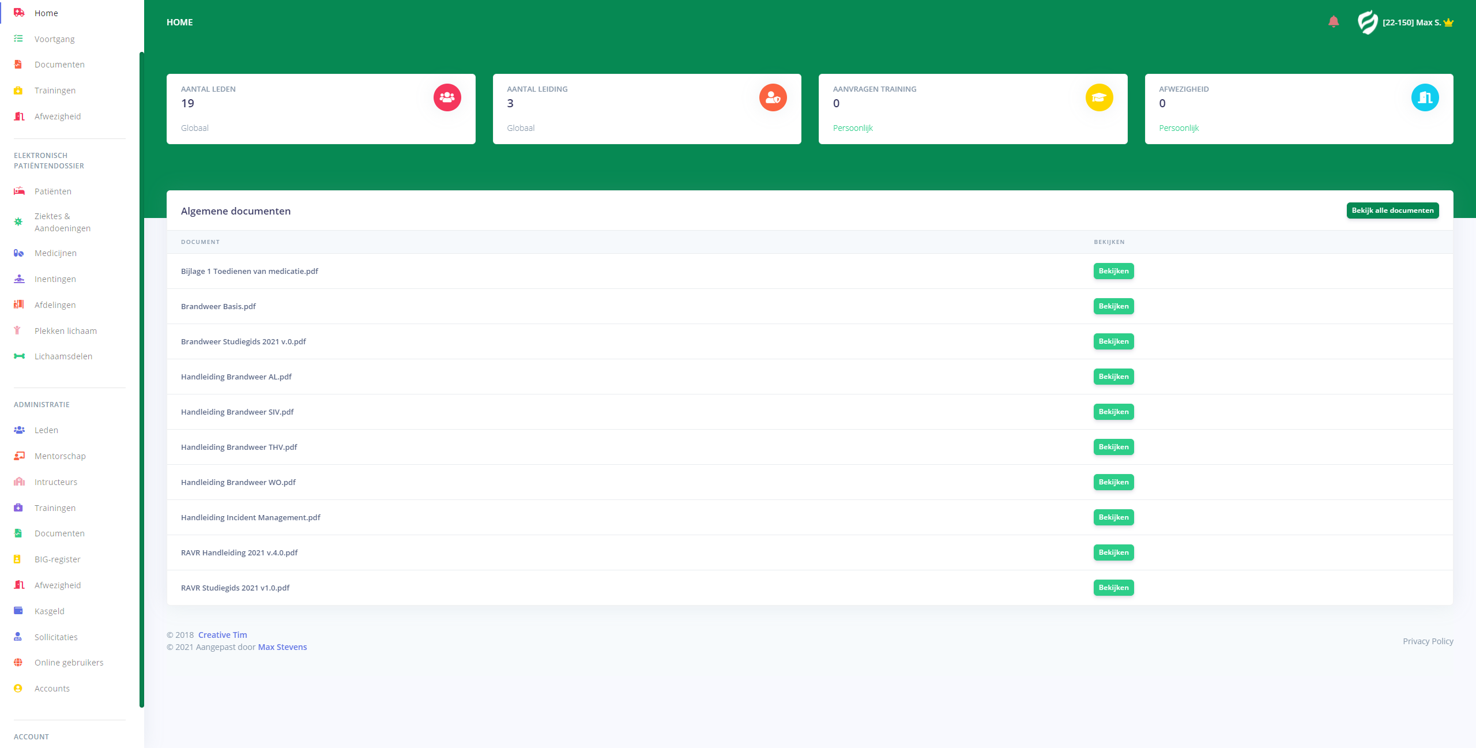Image resolution: width=1476 pixels, height=748 pixels.
Task: Open Voortgang in the sidebar
Action: [54, 39]
